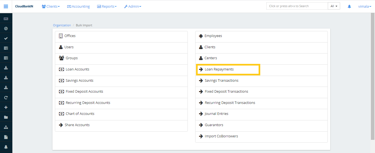Click the checkmark icon in the sidebar
Screen dimensions: 375x153
(x=6, y=38)
